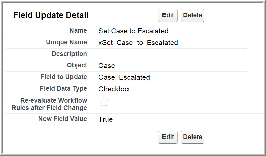Viewport: 266px width, 156px height.
Task: Select the 'Set Case to Escalated' name value
Action: click(133, 31)
